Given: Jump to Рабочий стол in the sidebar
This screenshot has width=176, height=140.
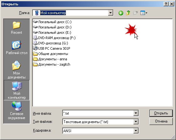Looking at the screenshot, I should click(17, 47).
